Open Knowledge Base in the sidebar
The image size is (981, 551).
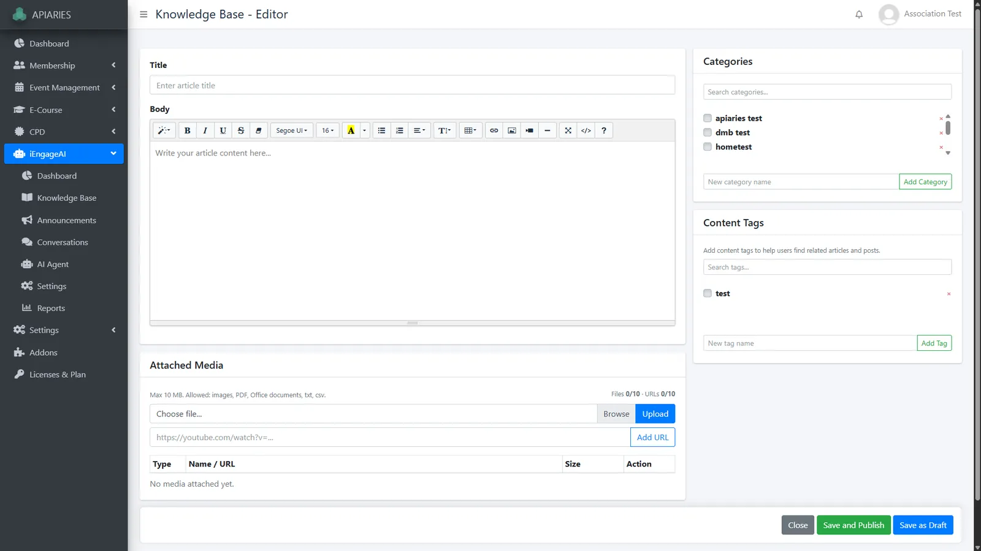tap(64, 198)
